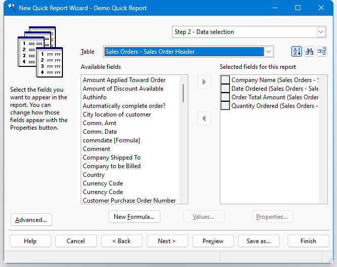This screenshot has height=267, width=337.
Task: Remove field with left arrow button
Action: pyautogui.click(x=204, y=119)
